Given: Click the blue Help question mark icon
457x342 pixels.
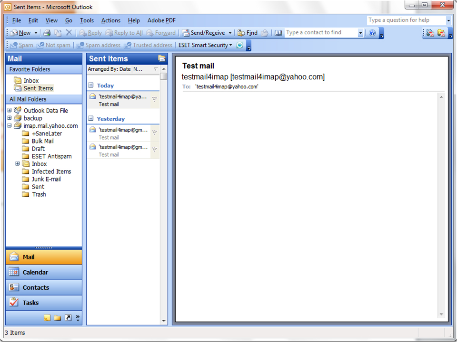Looking at the screenshot, I should click(x=372, y=33).
